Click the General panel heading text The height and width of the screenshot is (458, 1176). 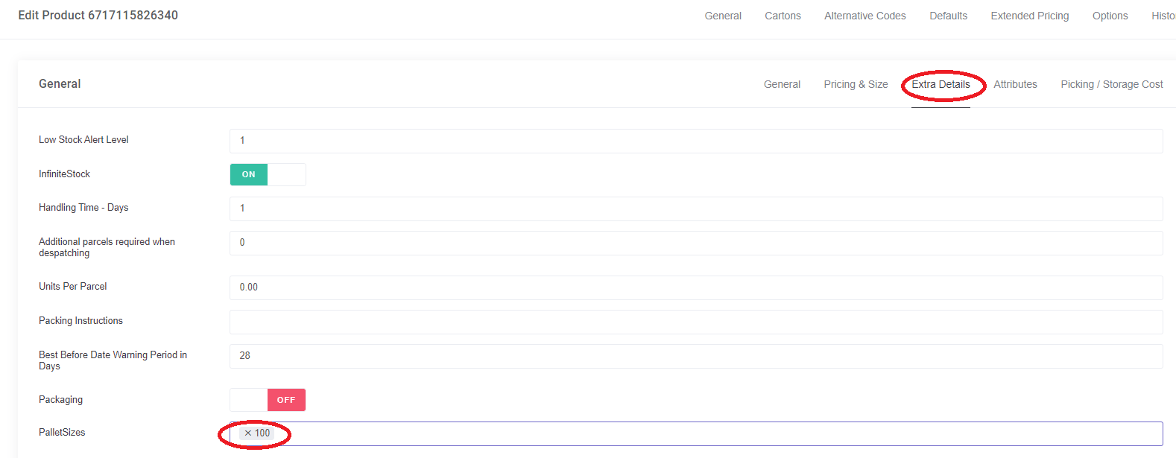pyautogui.click(x=60, y=84)
